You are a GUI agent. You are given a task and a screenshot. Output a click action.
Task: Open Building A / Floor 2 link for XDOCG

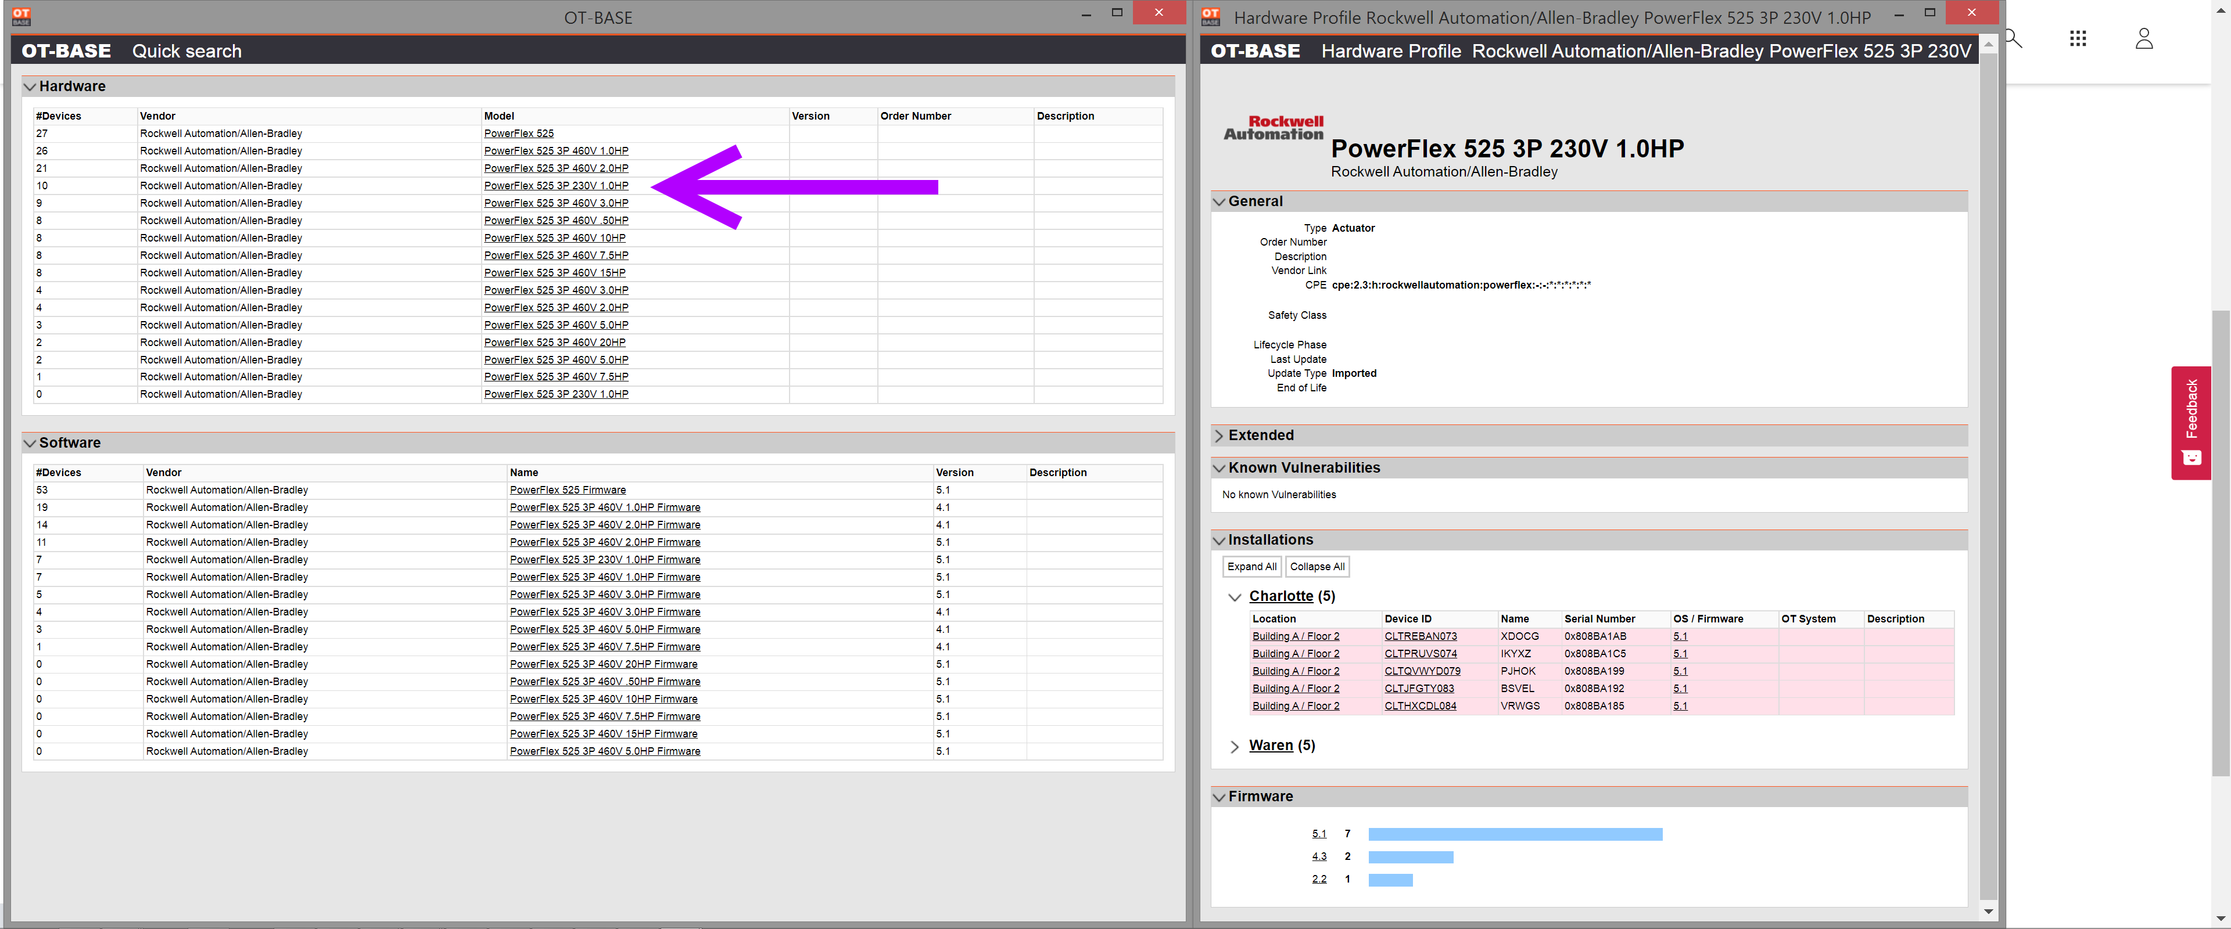1295,636
